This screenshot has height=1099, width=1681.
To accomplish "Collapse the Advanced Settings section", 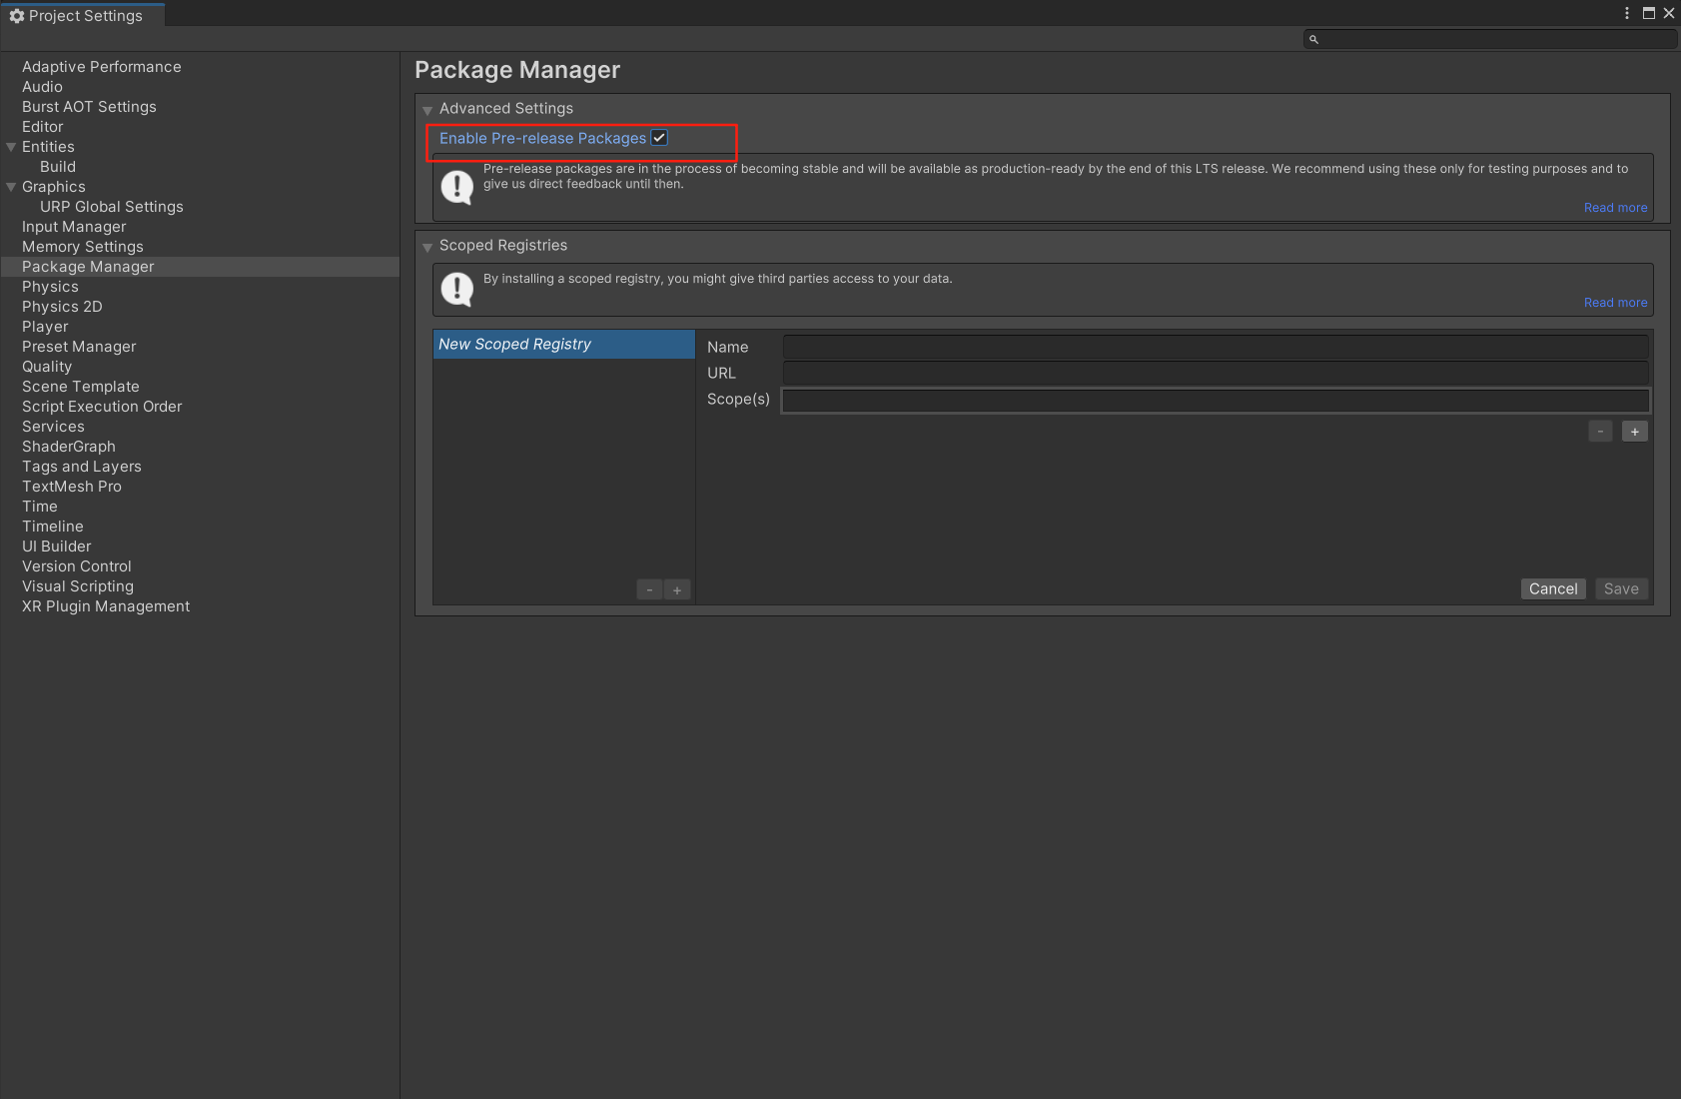I will (x=427, y=109).
